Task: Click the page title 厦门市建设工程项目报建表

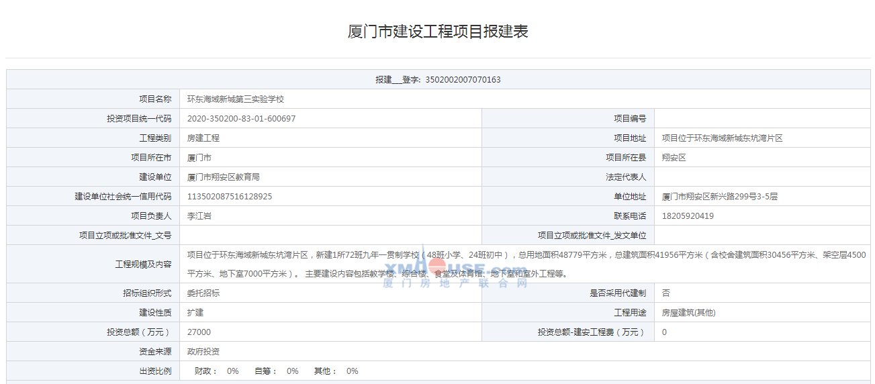Action: (437, 32)
